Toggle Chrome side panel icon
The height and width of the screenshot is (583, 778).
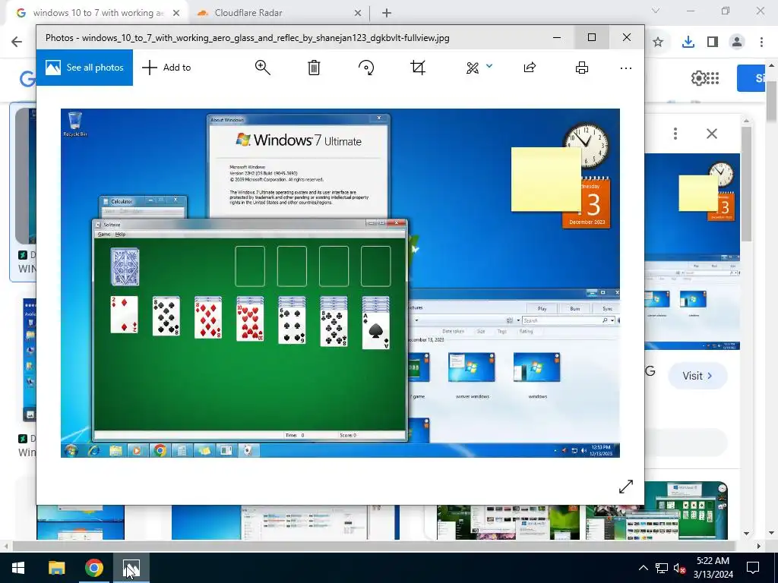click(713, 43)
